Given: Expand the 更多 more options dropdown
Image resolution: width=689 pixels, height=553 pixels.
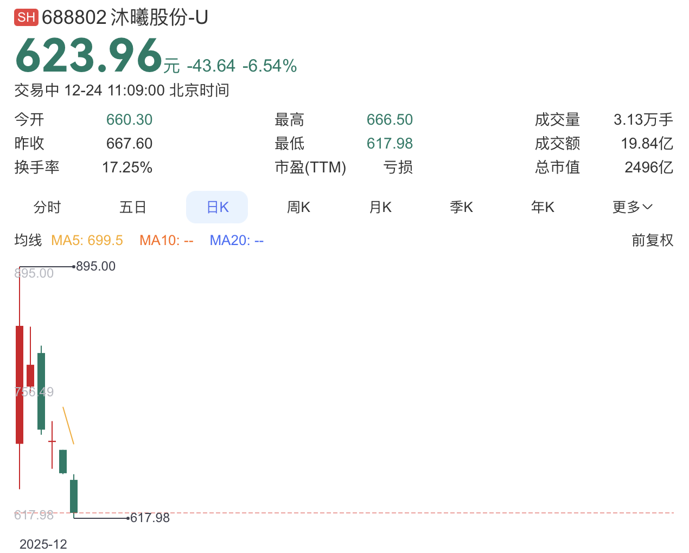Looking at the screenshot, I should [632, 207].
